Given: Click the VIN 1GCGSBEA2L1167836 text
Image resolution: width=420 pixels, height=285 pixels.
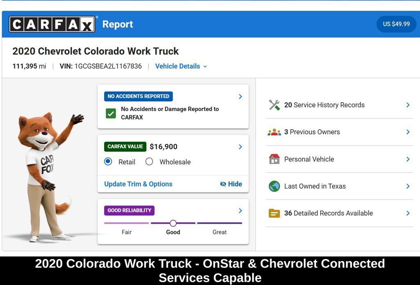Looking at the screenshot, I should (x=101, y=66).
